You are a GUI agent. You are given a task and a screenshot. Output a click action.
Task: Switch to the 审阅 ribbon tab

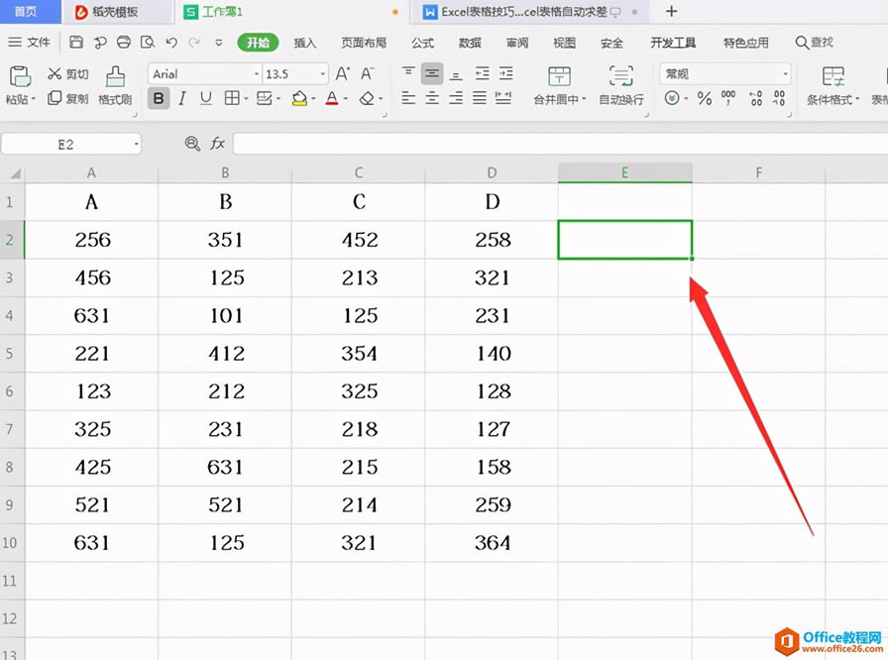point(517,43)
